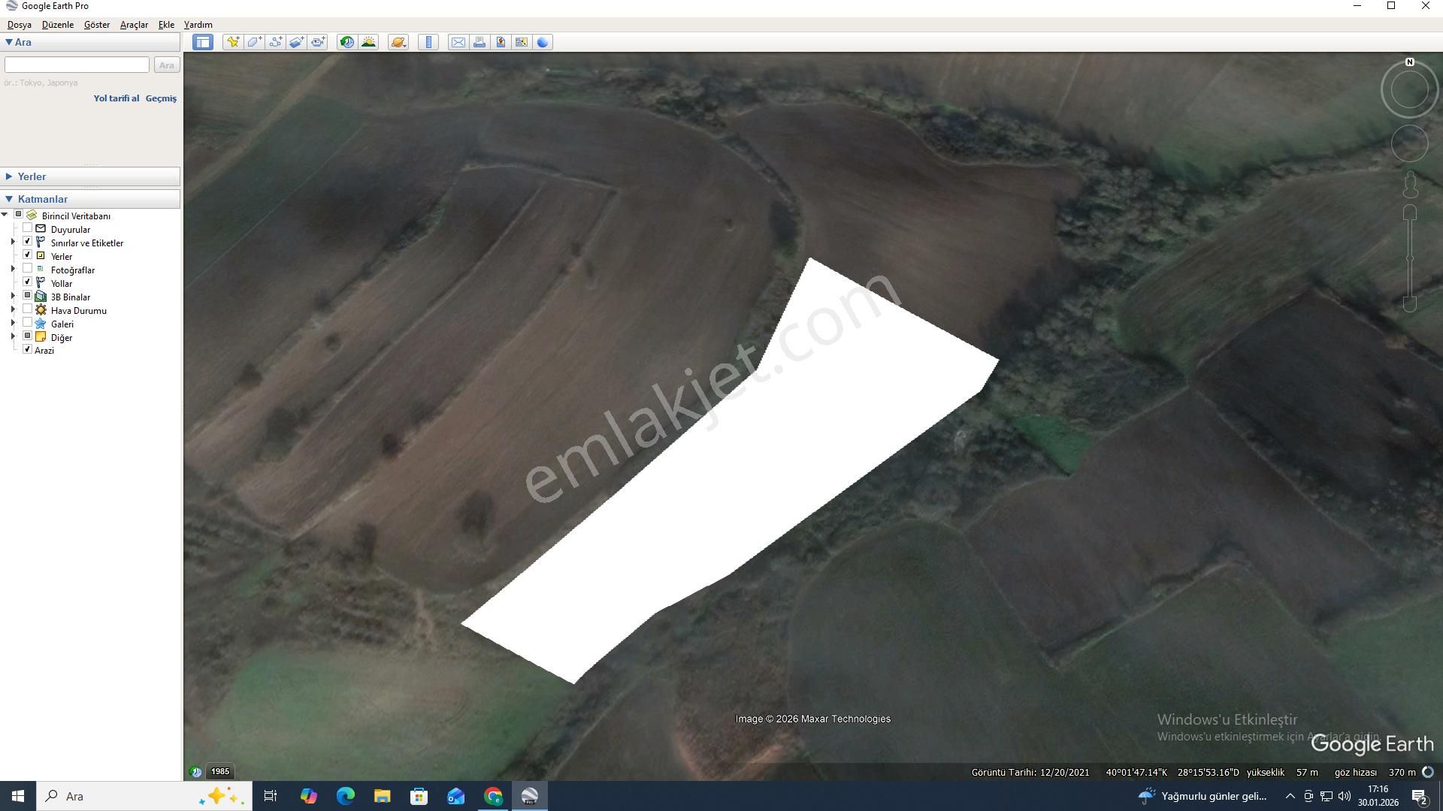Image resolution: width=1443 pixels, height=811 pixels.
Task: Expand the Fotoğraflar layer node
Action: click(13, 269)
